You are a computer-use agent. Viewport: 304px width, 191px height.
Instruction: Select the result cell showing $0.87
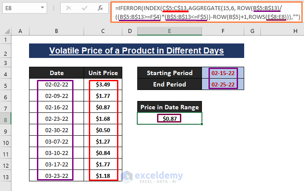point(169,119)
